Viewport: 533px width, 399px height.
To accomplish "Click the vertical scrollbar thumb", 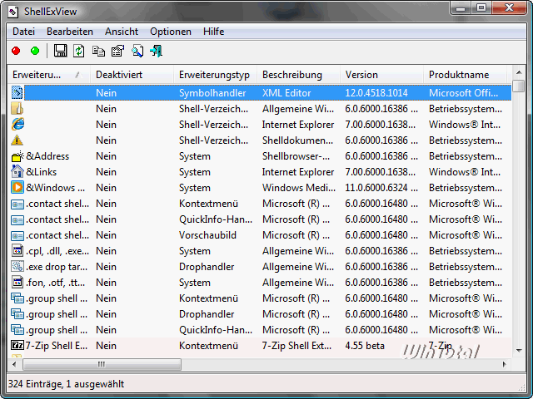I will (x=519, y=85).
